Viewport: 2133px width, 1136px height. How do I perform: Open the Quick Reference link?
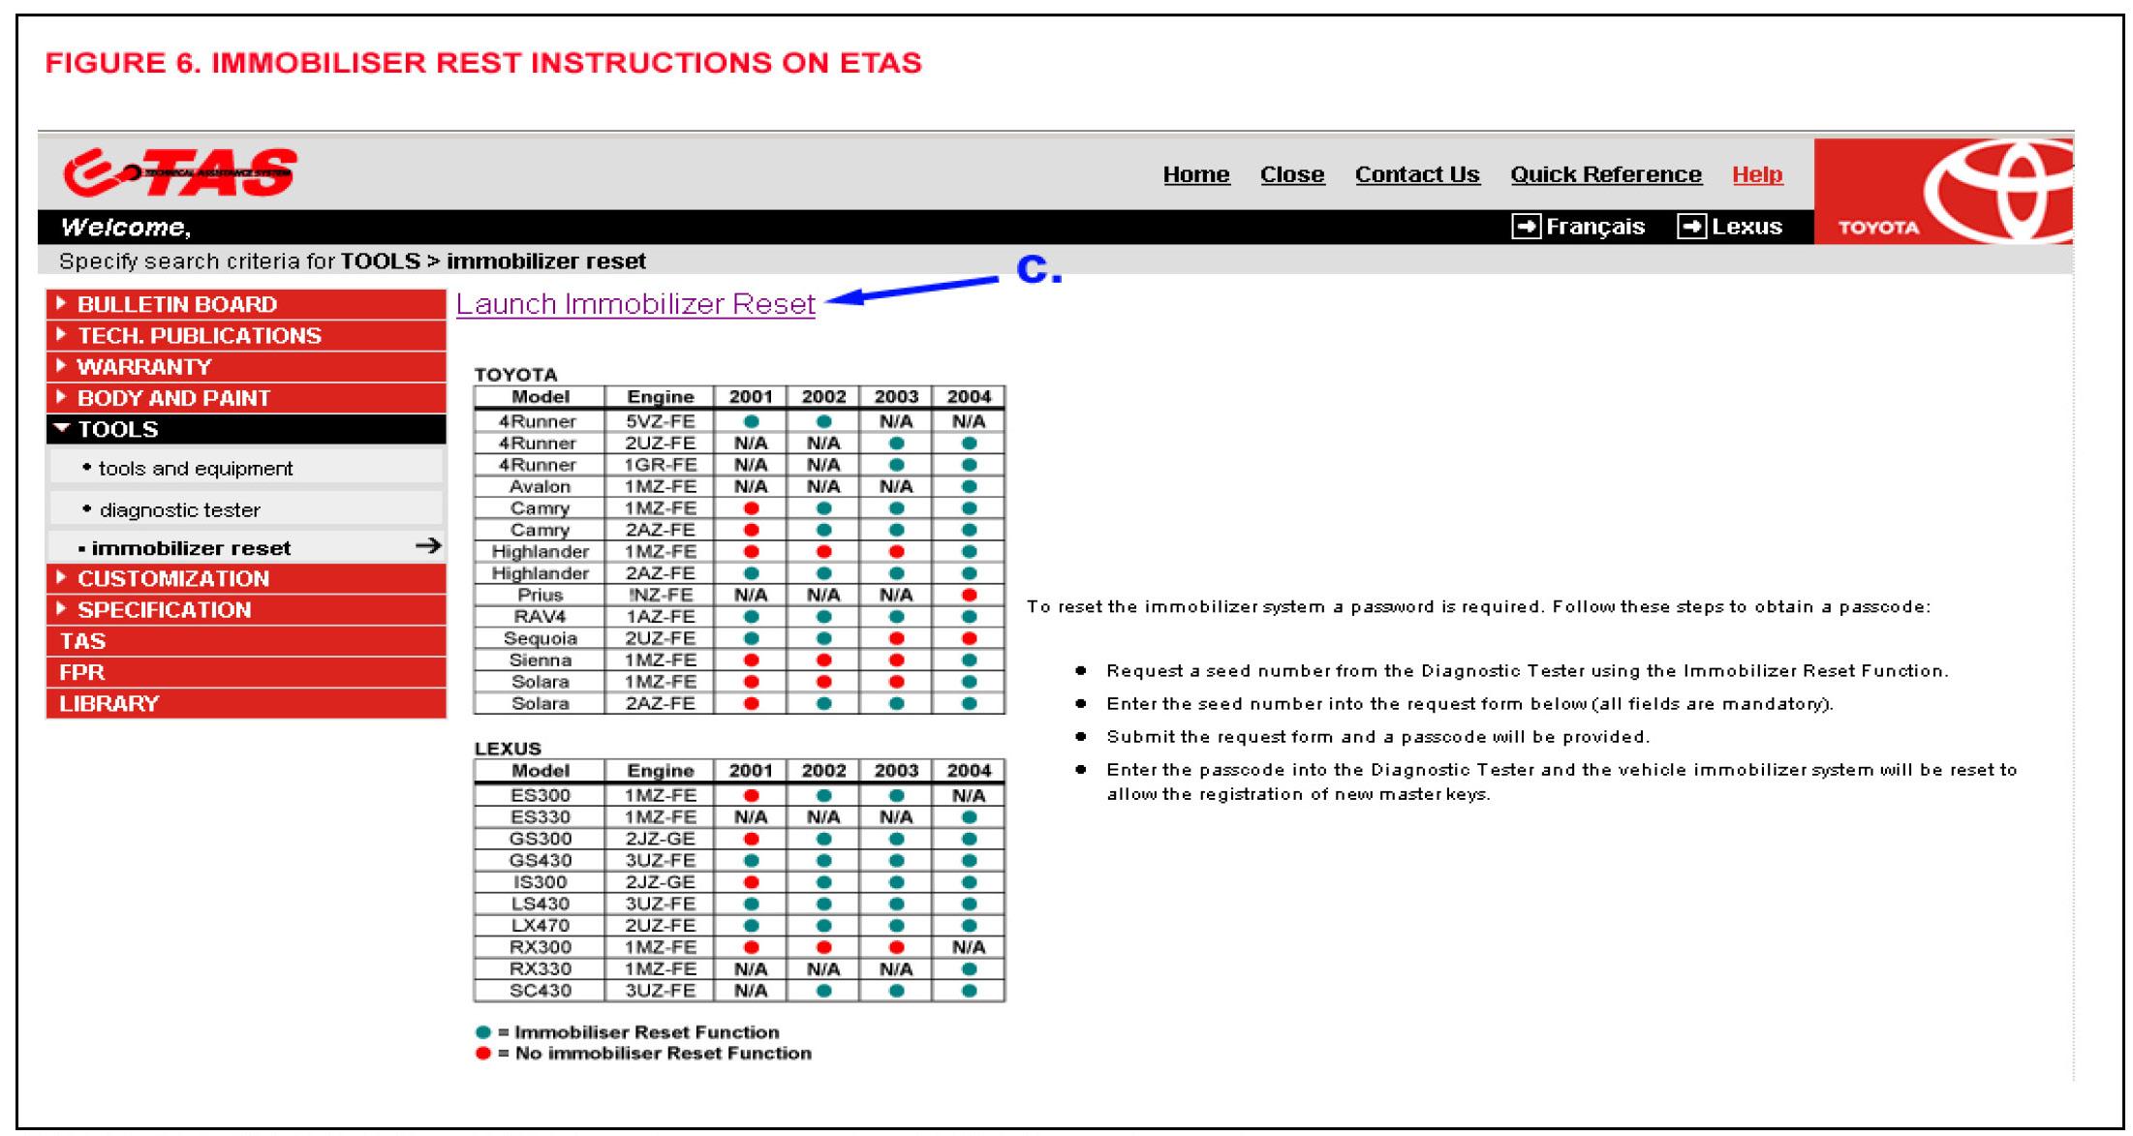1605,174
